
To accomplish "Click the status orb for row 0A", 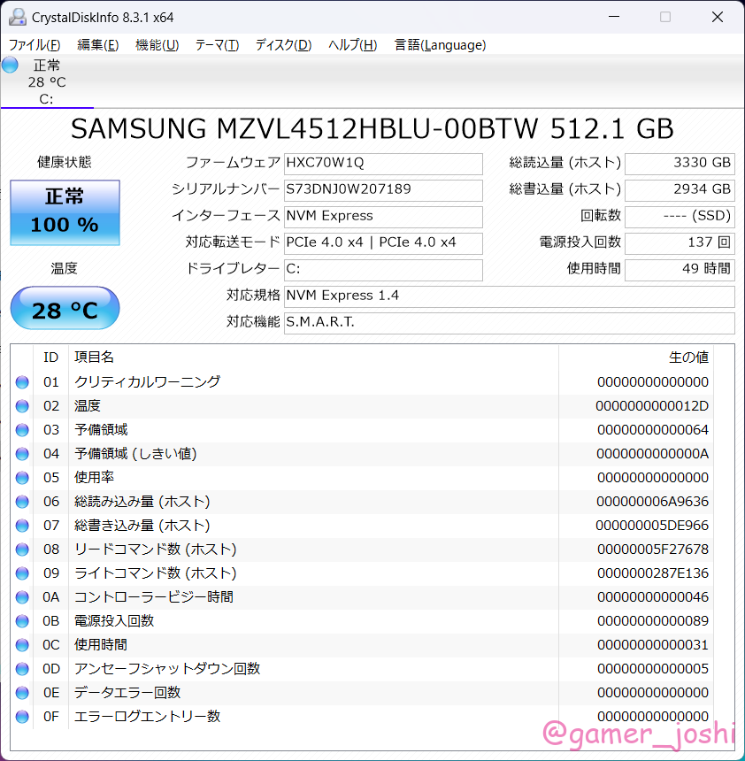I will [22, 597].
